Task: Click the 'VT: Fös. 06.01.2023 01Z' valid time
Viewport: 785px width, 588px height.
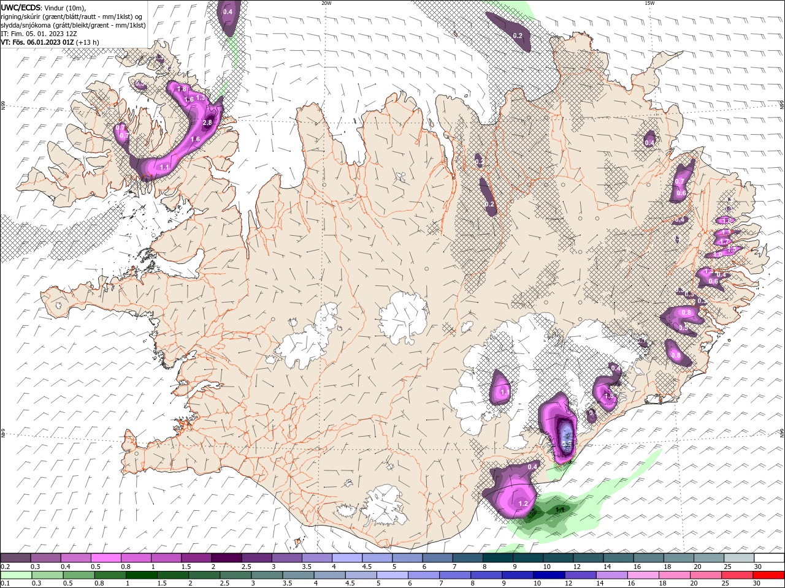Action: click(37, 42)
